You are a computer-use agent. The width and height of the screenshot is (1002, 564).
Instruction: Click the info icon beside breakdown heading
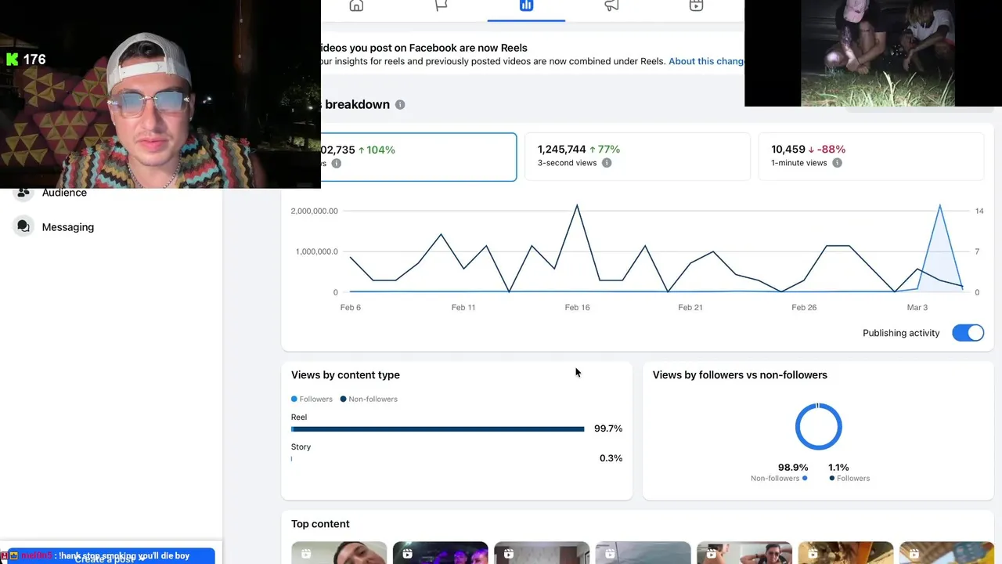pos(400,105)
